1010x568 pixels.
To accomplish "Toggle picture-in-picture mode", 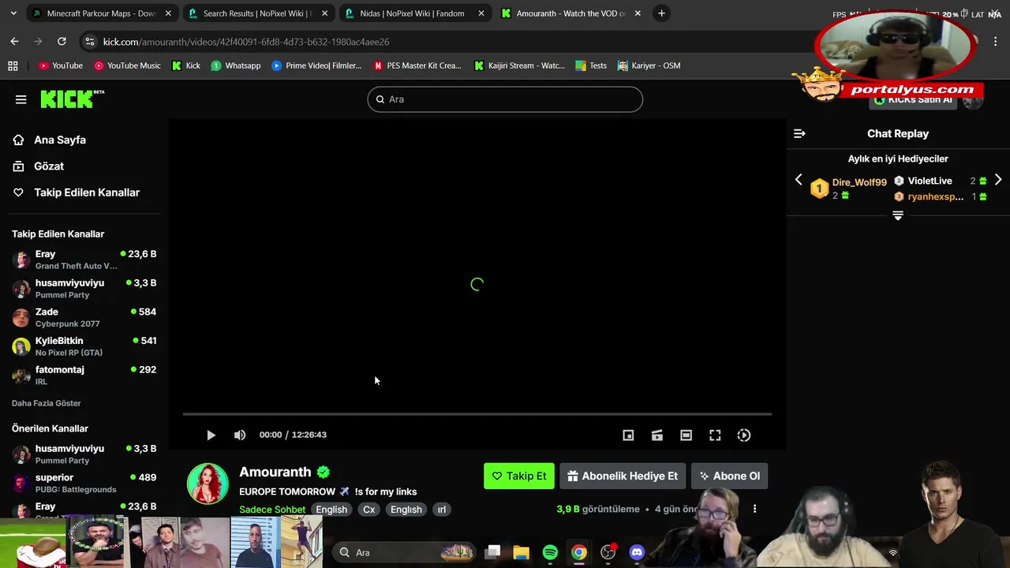I will point(628,435).
